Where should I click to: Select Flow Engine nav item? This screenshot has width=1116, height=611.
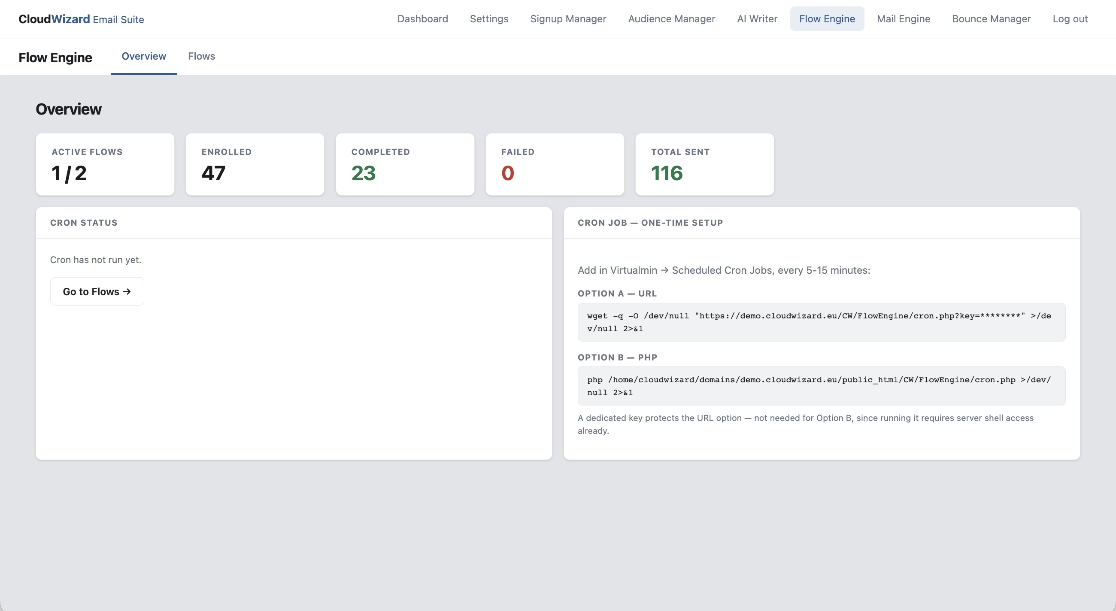827,18
